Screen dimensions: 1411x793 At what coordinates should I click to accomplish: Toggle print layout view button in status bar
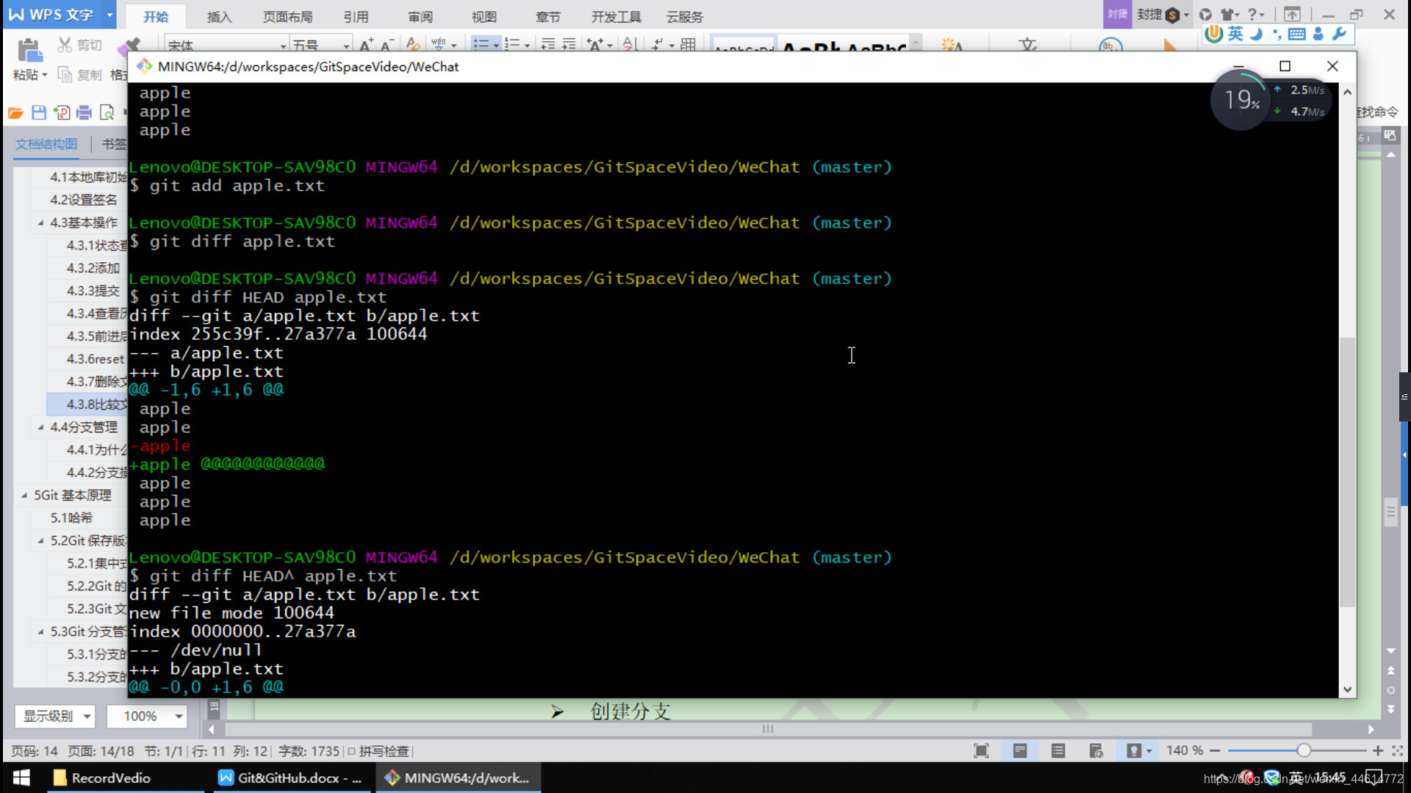pos(1020,750)
